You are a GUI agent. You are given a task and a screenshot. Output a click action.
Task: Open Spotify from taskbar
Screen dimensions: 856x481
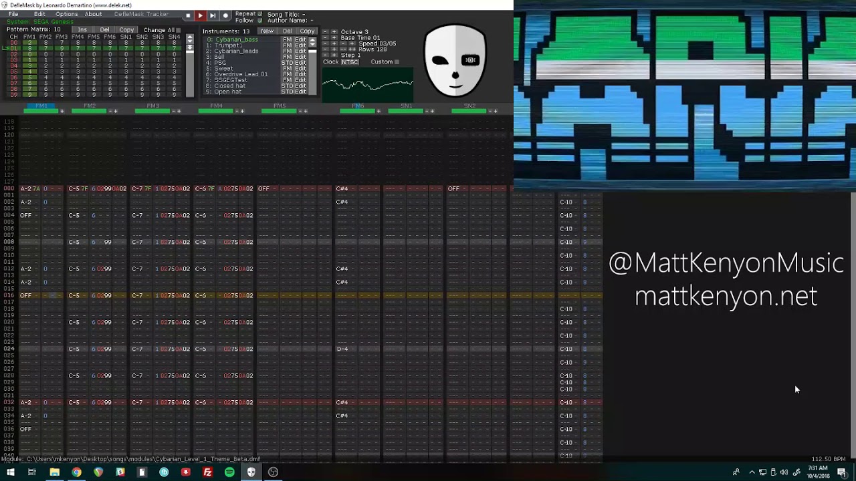coord(229,472)
